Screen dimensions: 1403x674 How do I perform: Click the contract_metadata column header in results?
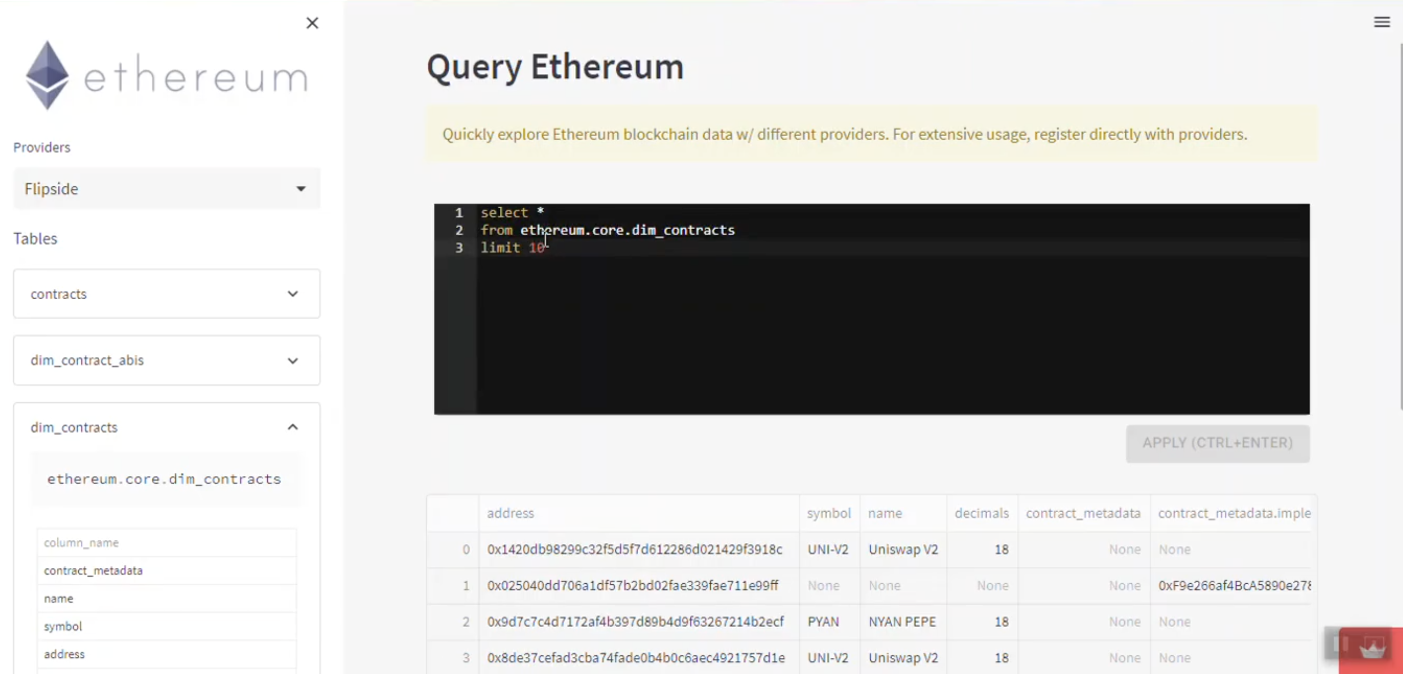pyautogui.click(x=1083, y=514)
